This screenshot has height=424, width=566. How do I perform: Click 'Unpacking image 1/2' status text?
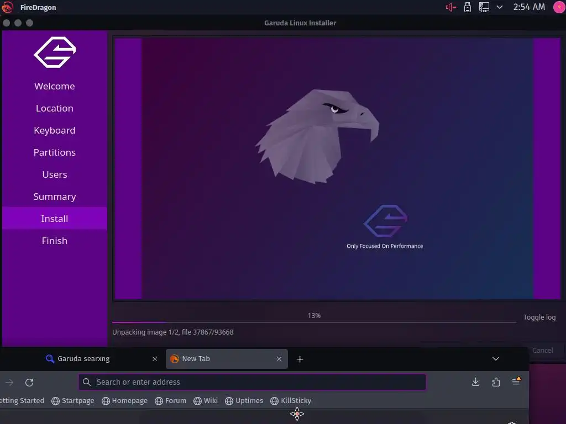coord(172,332)
